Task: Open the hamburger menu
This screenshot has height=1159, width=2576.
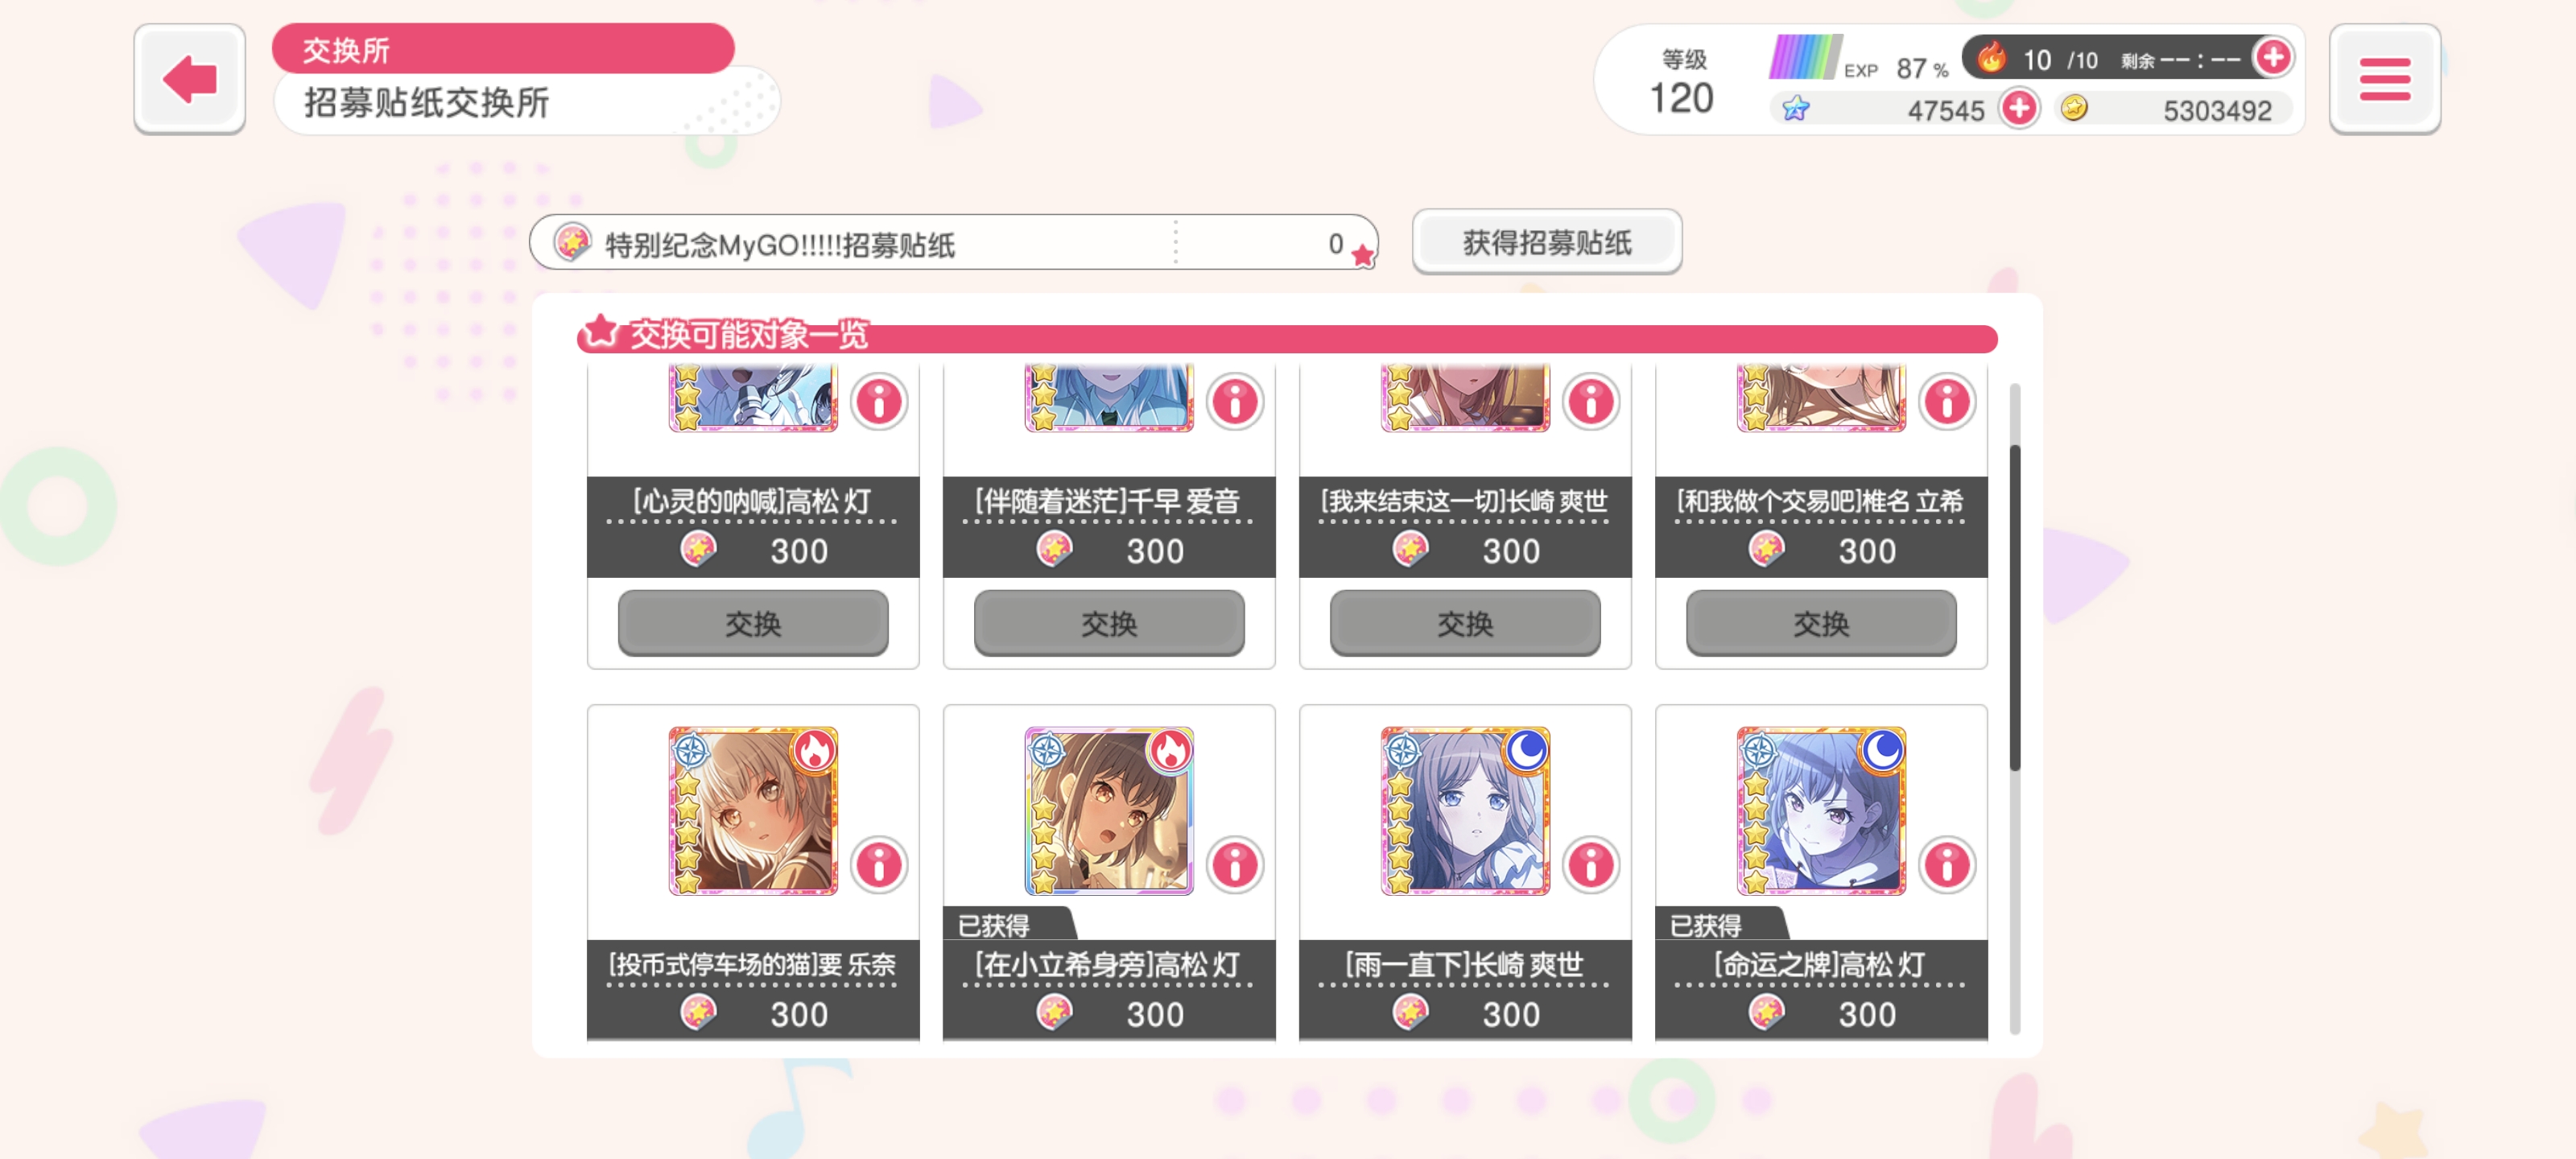Action: (x=2384, y=79)
